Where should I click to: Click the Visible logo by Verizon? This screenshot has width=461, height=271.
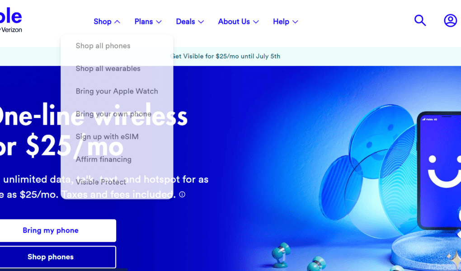(11, 20)
